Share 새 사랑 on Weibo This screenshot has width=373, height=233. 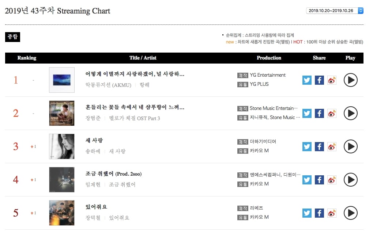pos(332,146)
